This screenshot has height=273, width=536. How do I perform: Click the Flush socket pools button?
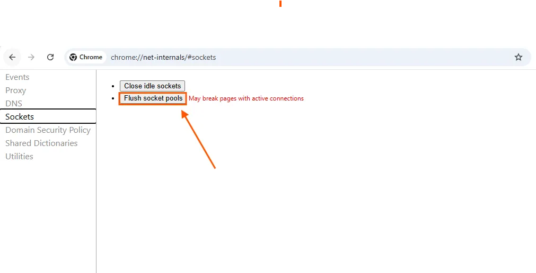(153, 98)
